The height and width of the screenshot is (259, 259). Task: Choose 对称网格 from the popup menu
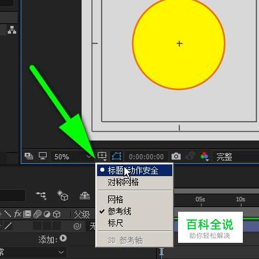pos(134,182)
